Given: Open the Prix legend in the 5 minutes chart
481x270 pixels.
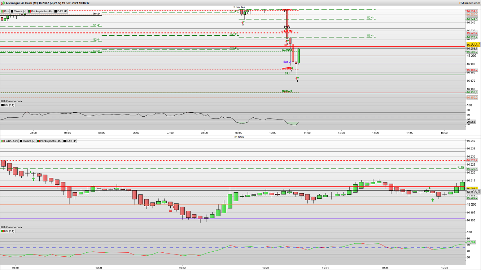Looking at the screenshot, I should pyautogui.click(x=5, y=11).
